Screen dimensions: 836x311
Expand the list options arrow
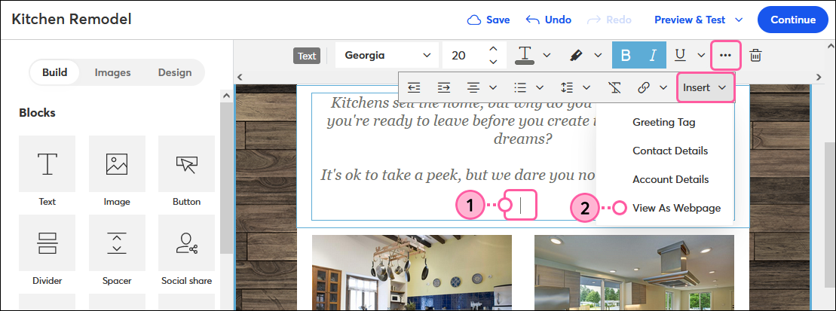pyautogui.click(x=540, y=87)
